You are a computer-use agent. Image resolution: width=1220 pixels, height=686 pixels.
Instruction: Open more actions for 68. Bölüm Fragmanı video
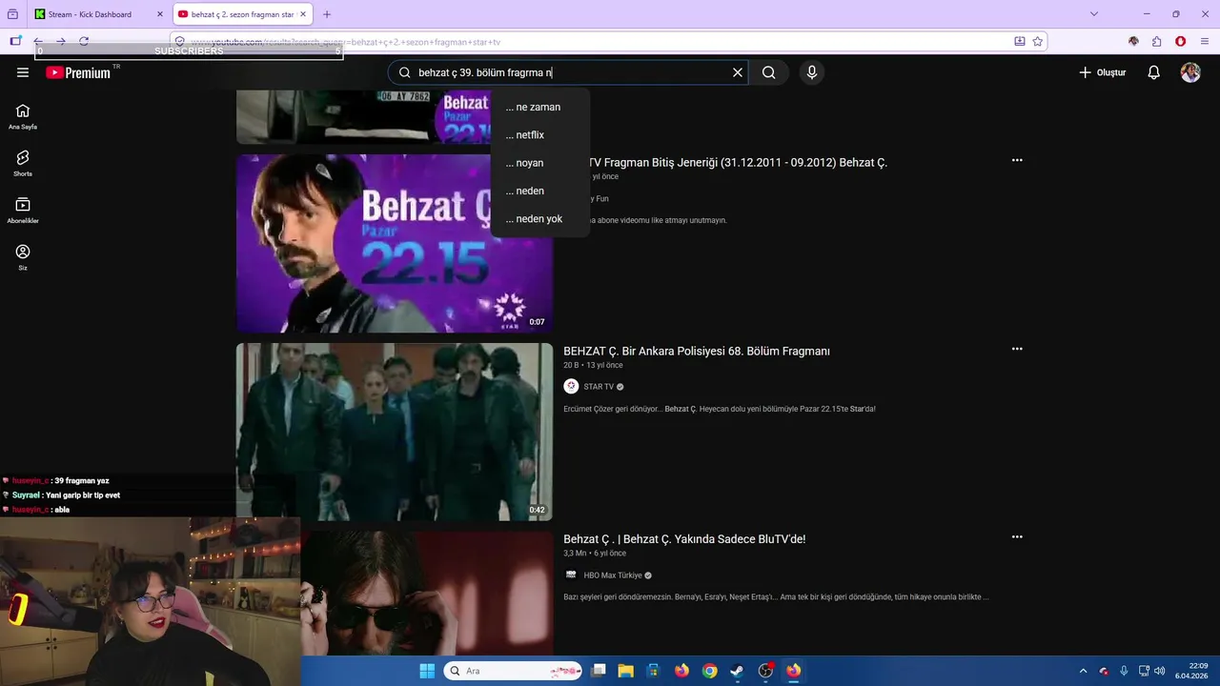coord(1017,349)
